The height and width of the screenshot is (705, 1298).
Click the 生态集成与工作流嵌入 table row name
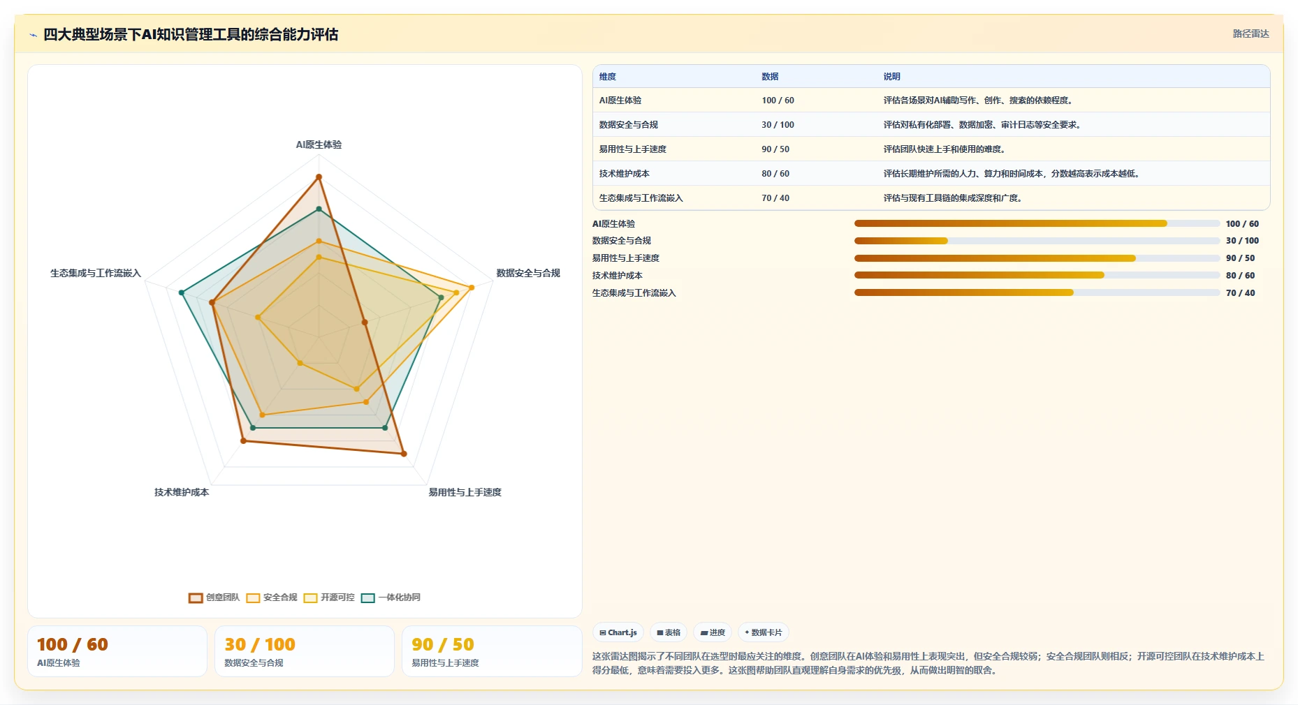pyautogui.click(x=641, y=198)
